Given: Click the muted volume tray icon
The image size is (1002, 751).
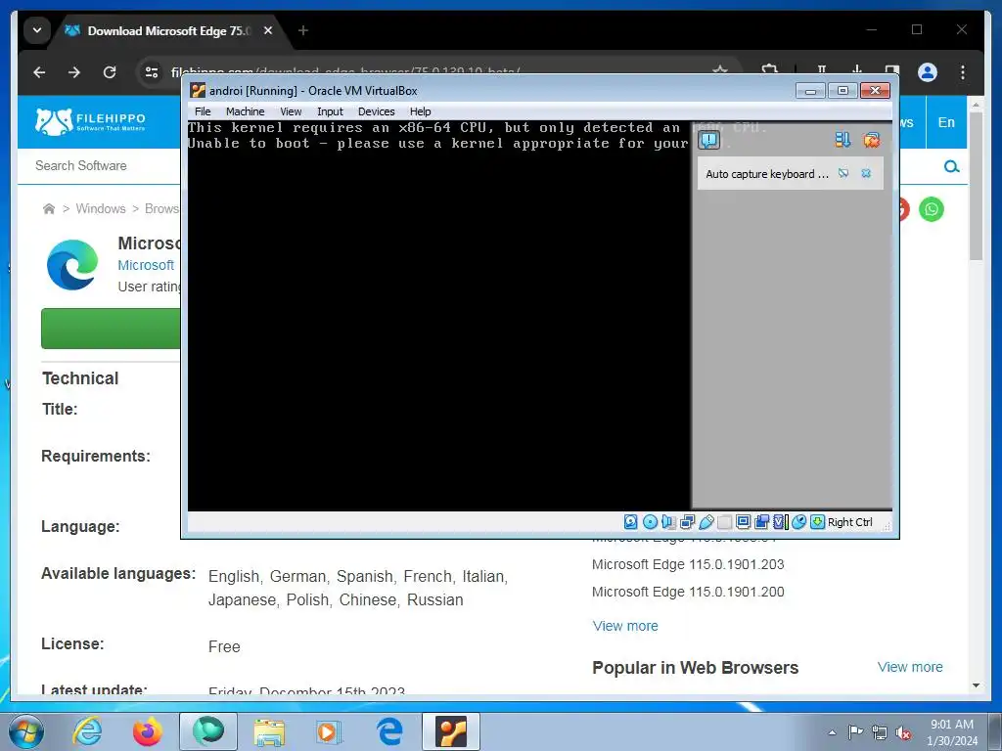Looking at the screenshot, I should [903, 732].
